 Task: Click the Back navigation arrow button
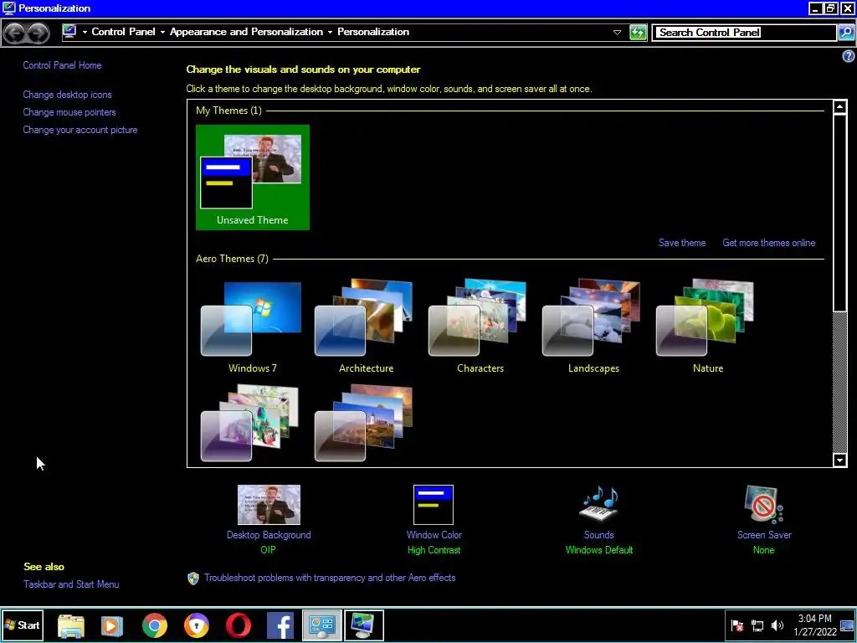pos(15,33)
